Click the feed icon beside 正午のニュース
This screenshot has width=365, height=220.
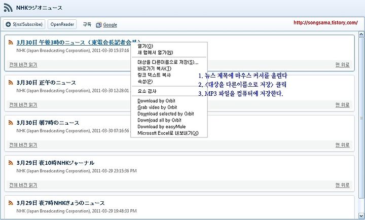(11, 83)
